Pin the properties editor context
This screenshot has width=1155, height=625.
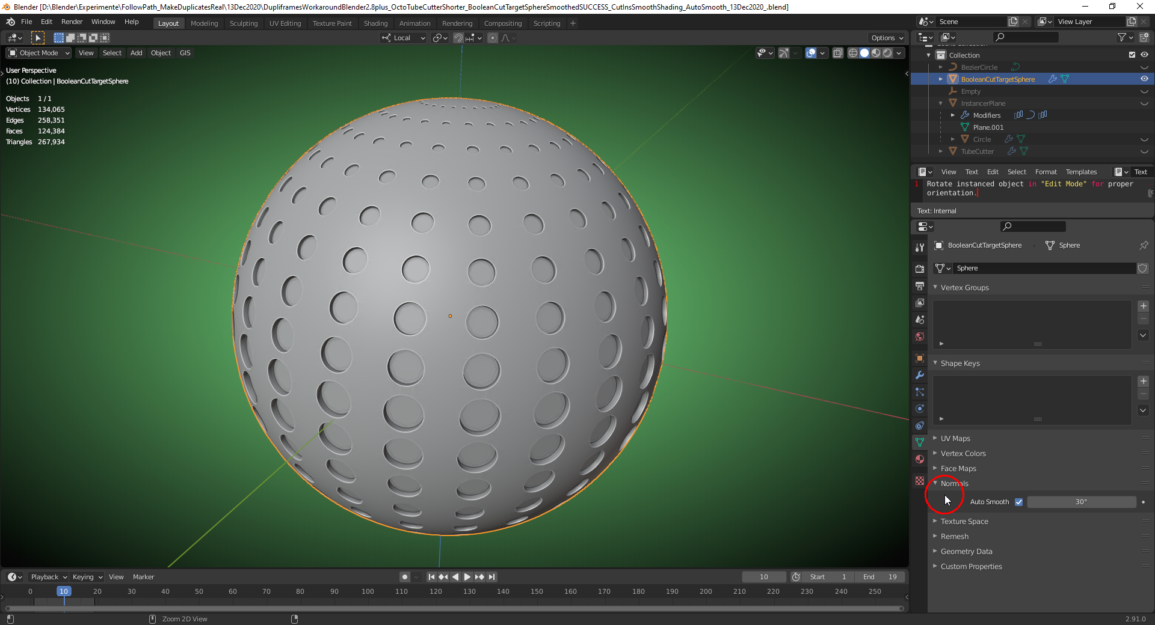[x=1144, y=245]
